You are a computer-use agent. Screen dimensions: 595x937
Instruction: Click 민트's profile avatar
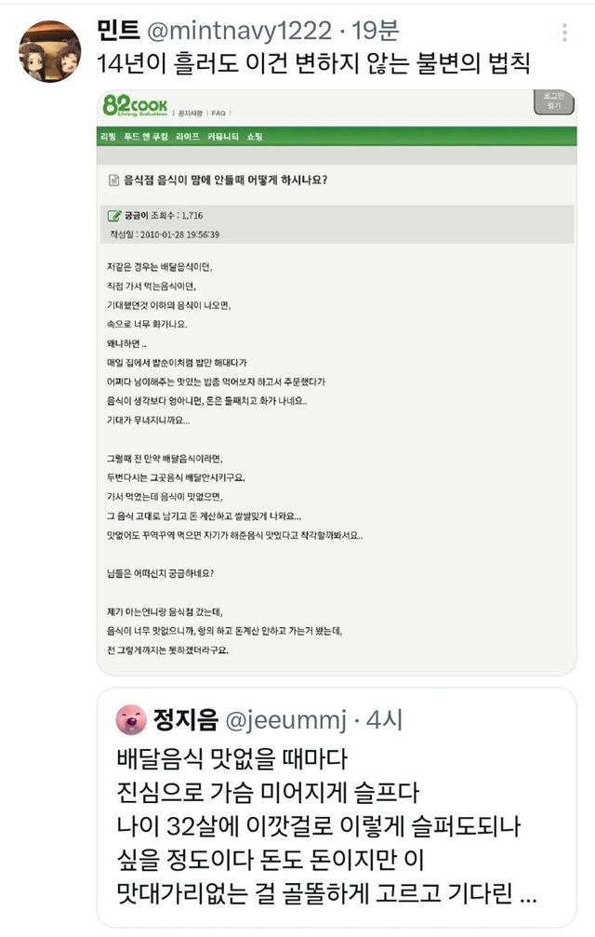[x=49, y=51]
